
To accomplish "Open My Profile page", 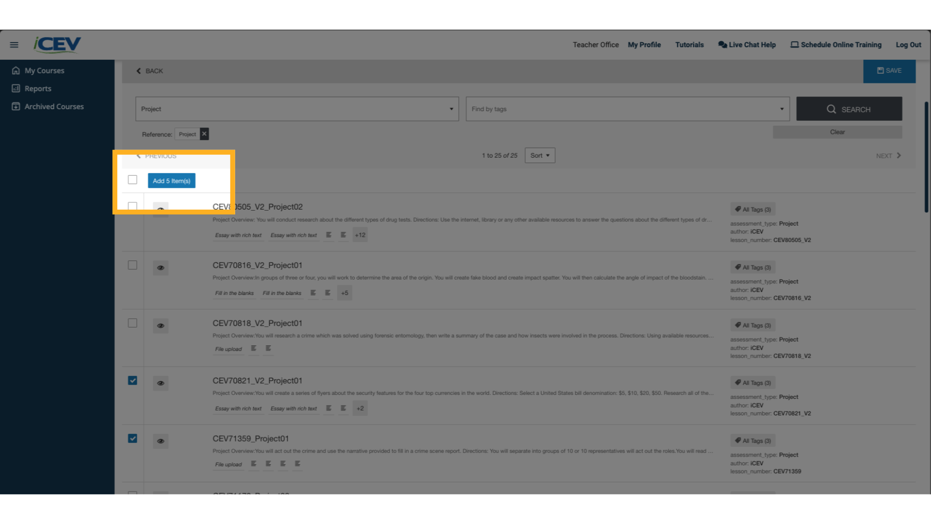I will point(644,45).
